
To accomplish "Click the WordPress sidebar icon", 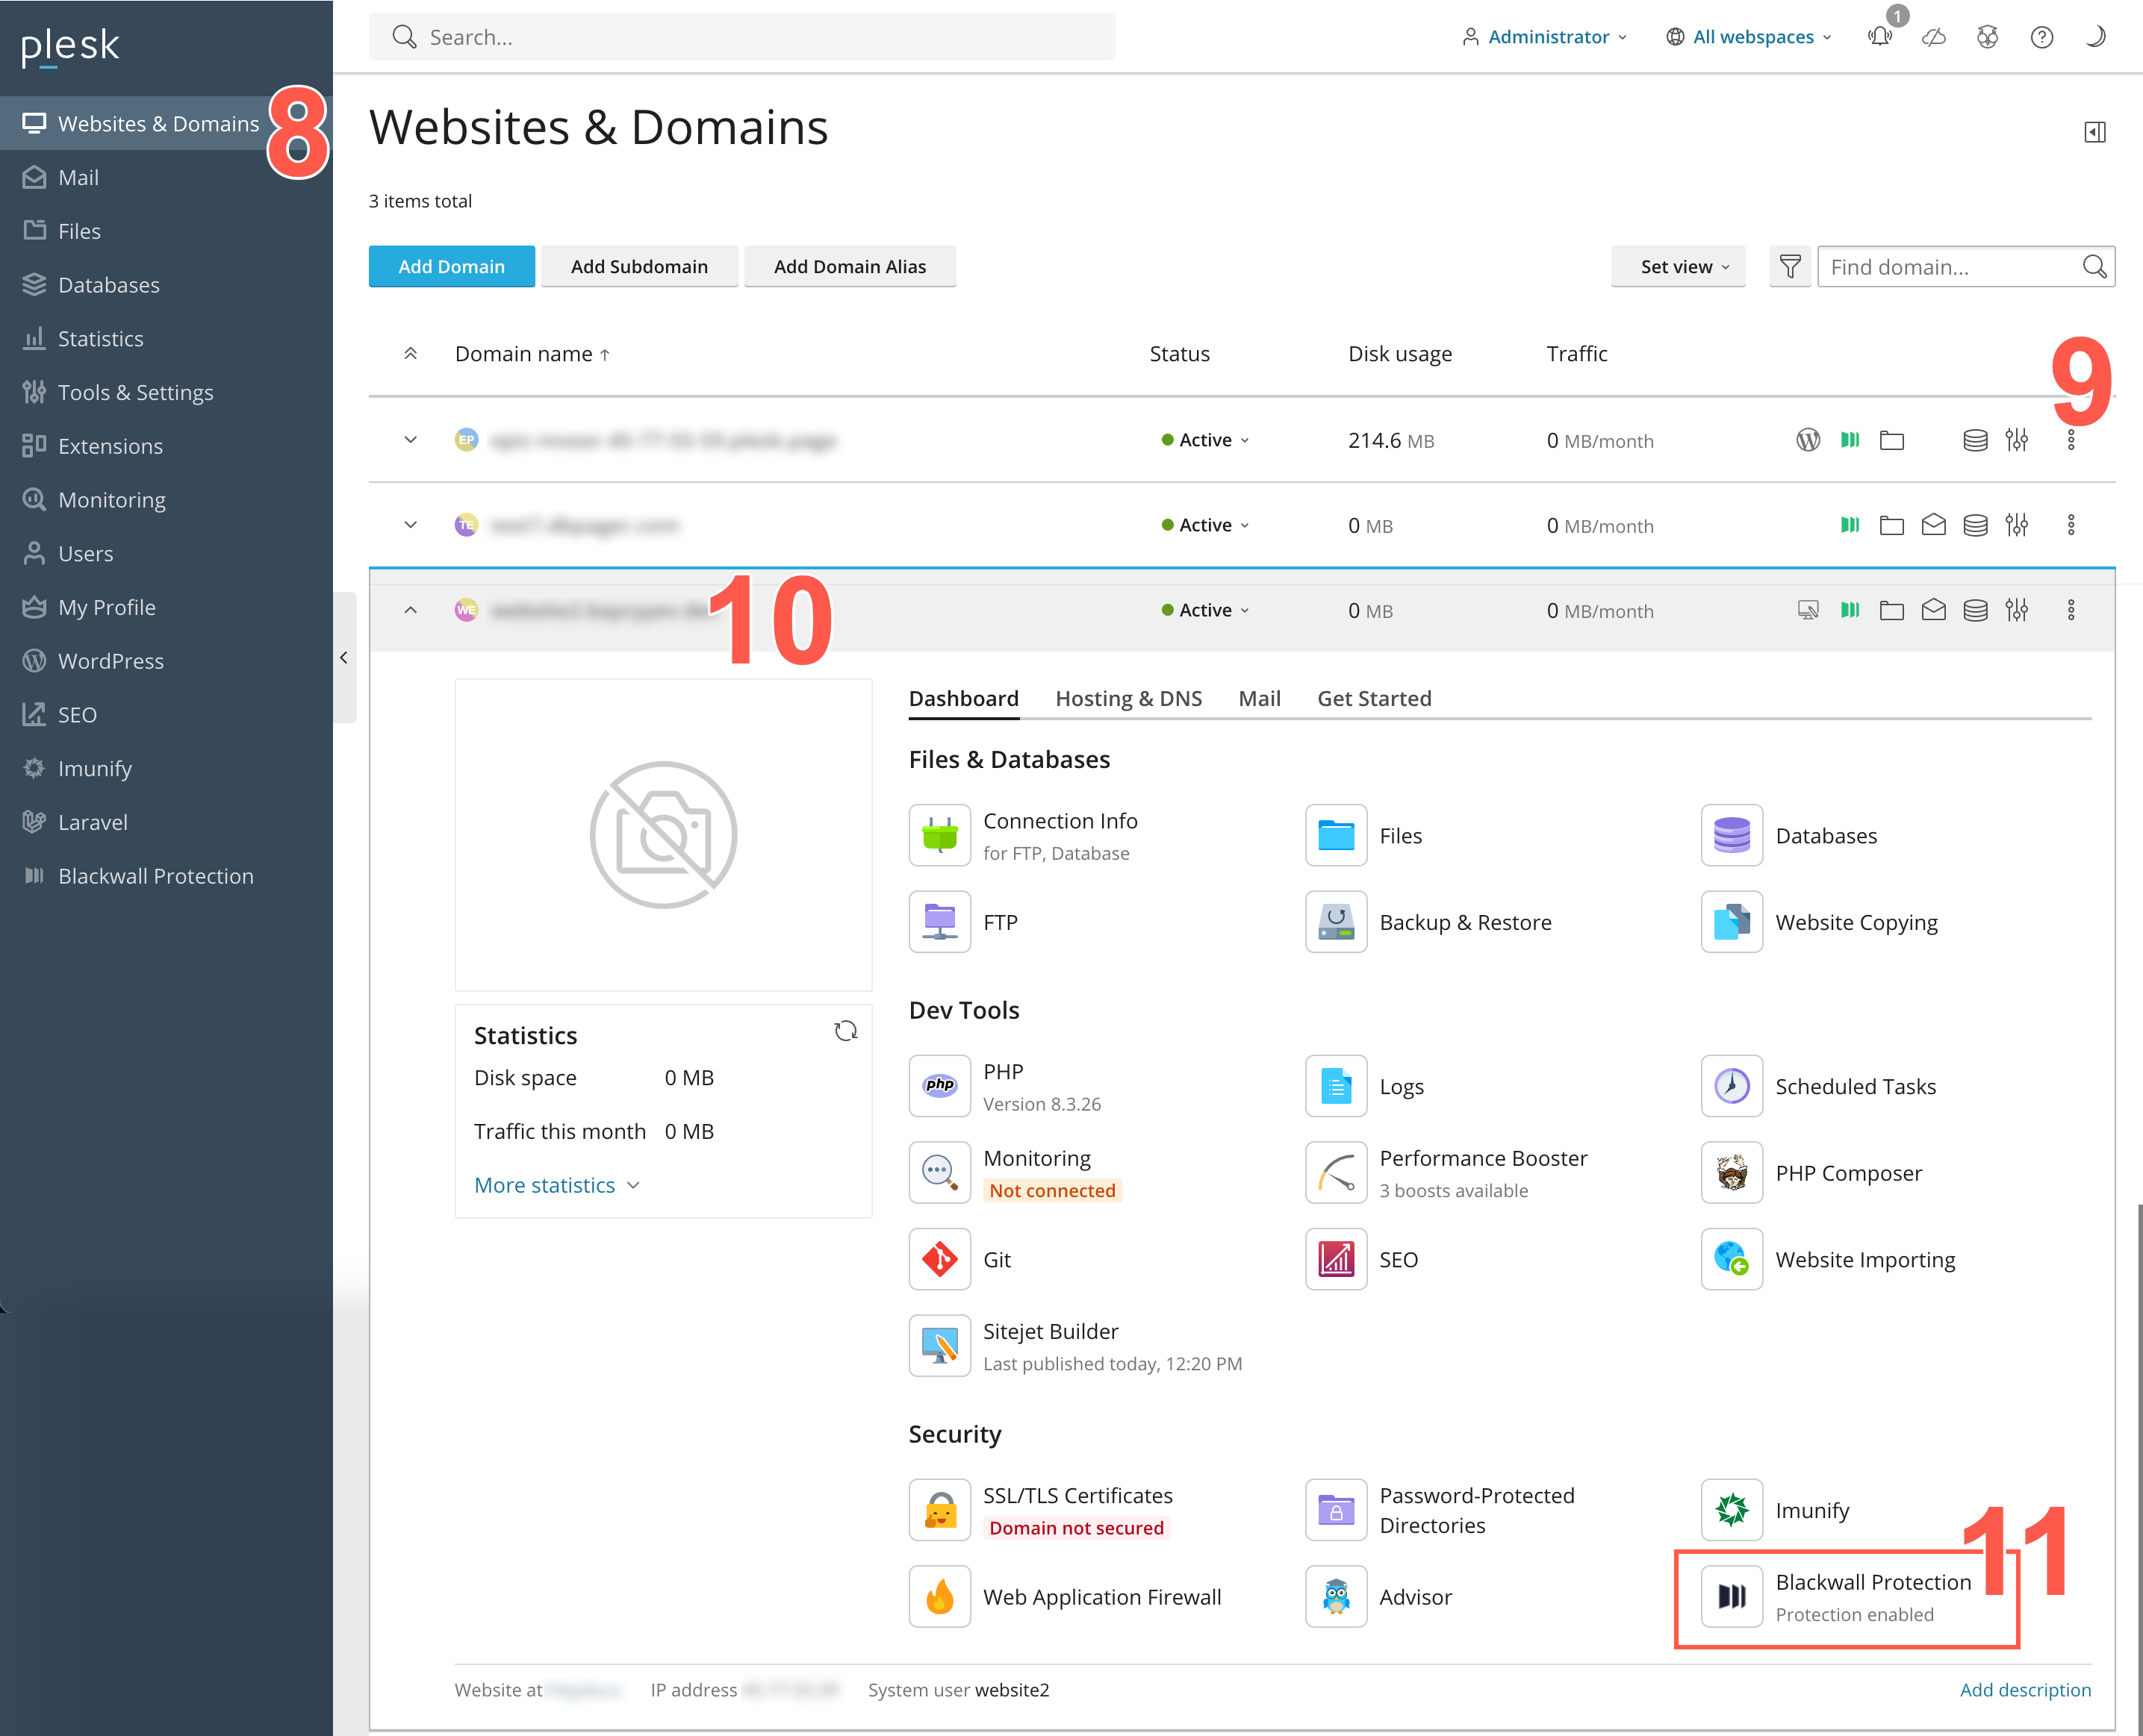I will (34, 660).
